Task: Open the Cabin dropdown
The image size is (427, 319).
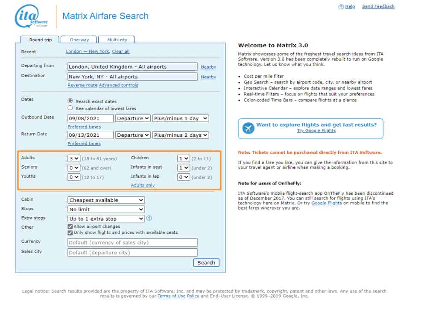Action: coord(106,200)
